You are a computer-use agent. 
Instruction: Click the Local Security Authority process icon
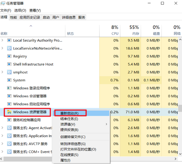[9, 40]
